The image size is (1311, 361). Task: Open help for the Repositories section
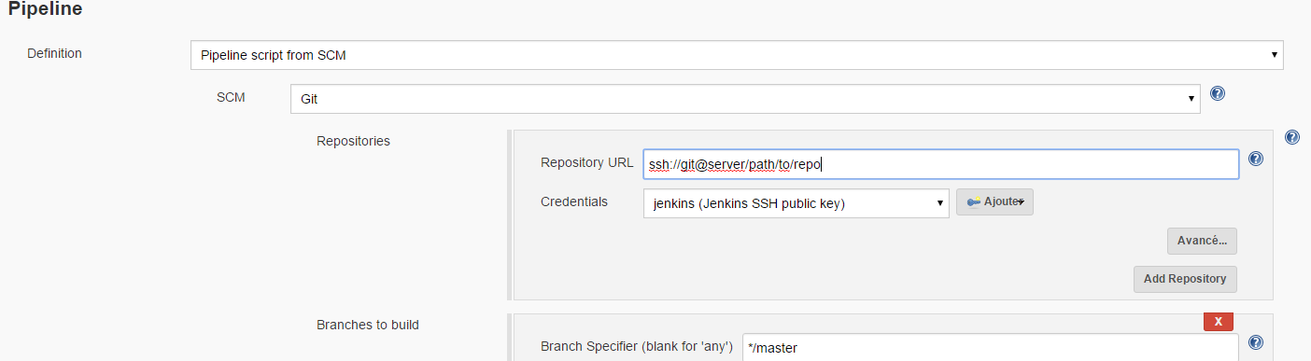(x=1292, y=137)
